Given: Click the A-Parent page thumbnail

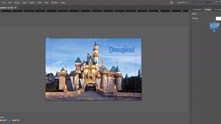Looking at the screenshot, I should pos(218,19).
